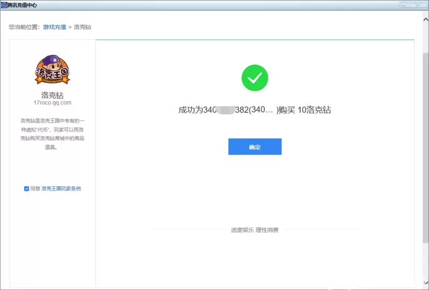
Task: Click the 17roco.qq.com text
Action: pyautogui.click(x=53, y=103)
